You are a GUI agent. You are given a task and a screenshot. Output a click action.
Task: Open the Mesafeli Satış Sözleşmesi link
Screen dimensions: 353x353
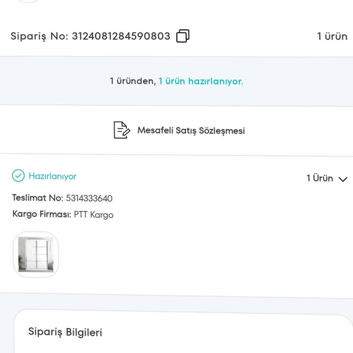pos(191,131)
